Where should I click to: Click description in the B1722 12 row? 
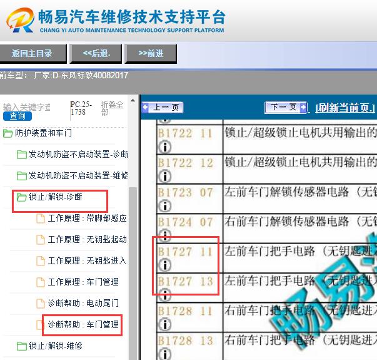pyautogui.click(x=301, y=162)
